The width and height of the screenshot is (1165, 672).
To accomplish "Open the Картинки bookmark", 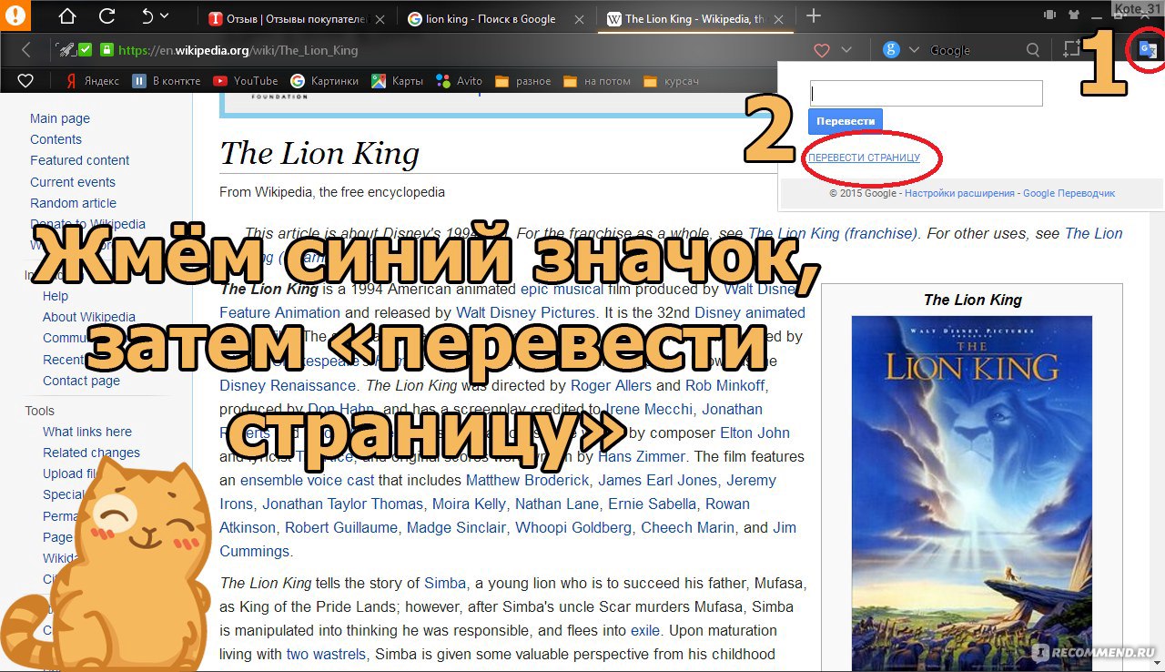I will (x=324, y=81).
